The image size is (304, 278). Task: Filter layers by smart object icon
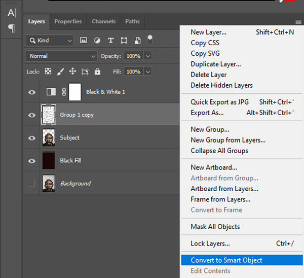point(137,41)
